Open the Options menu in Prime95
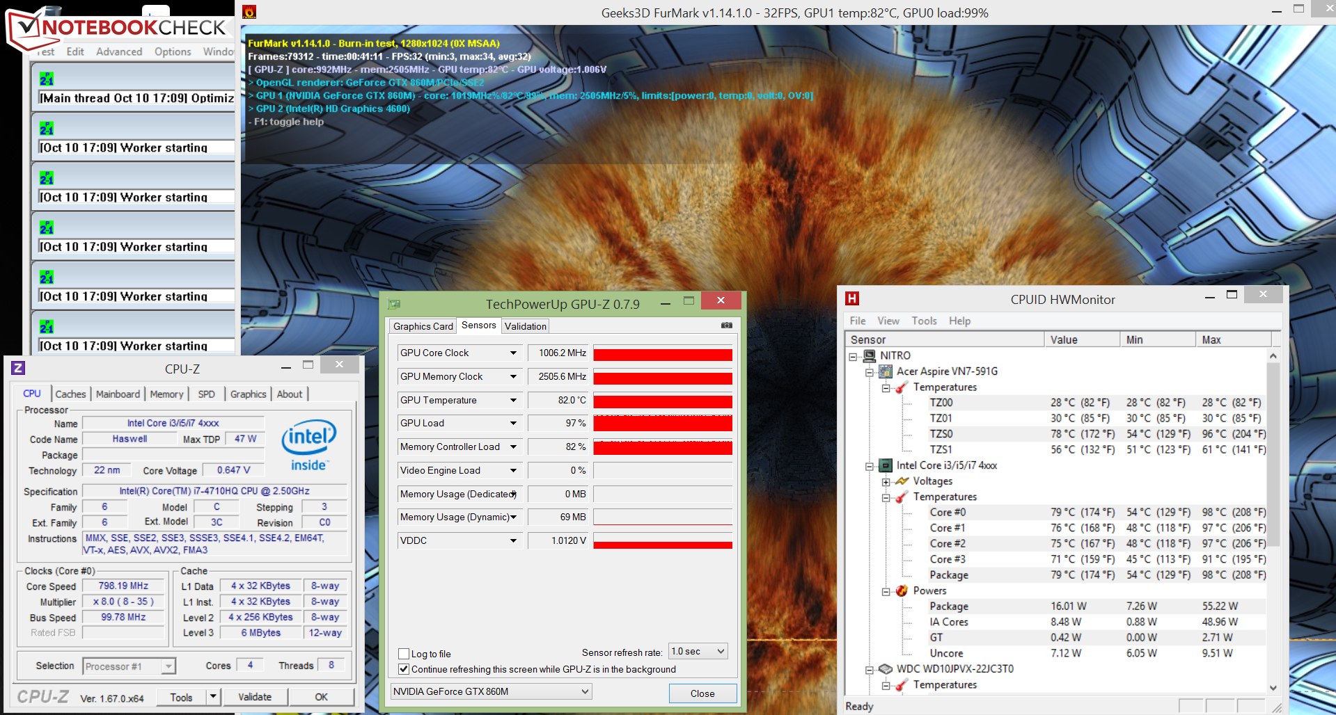The height and width of the screenshot is (715, 1336). tap(173, 51)
